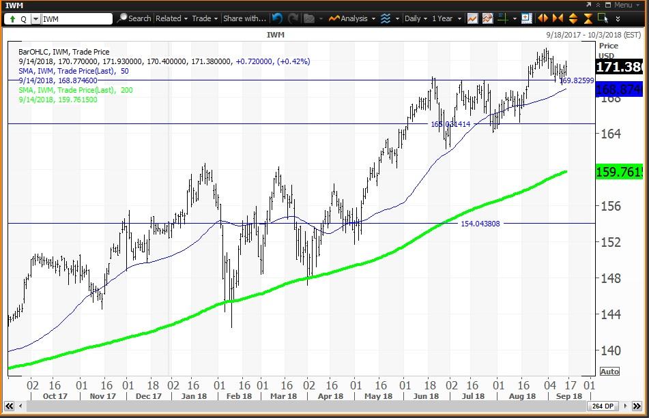Open the Trade menu
Screen dimensions: 649x418
tap(203, 18)
